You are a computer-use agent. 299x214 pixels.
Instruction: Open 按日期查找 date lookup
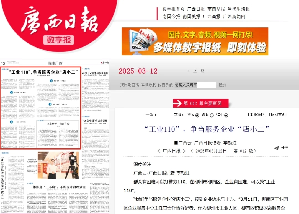point(129,85)
